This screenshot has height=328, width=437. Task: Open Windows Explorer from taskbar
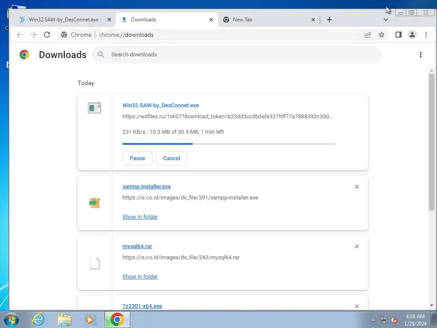tap(64, 320)
